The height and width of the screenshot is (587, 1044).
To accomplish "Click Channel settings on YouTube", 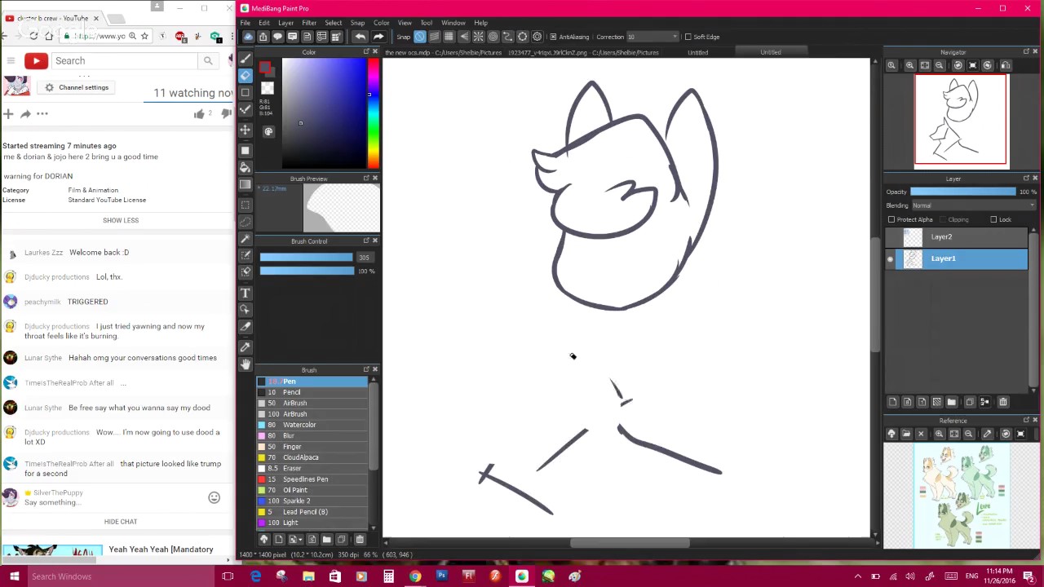I will 77,87.
